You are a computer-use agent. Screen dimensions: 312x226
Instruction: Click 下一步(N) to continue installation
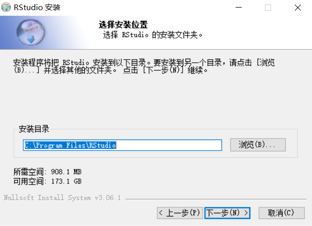[x=227, y=213]
